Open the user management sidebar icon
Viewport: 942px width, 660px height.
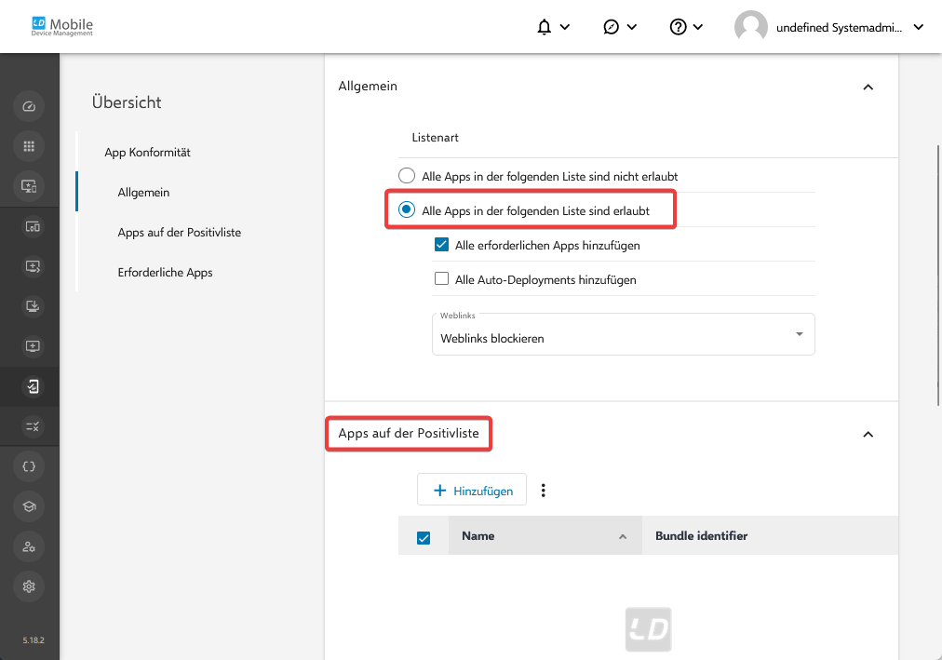[x=29, y=546]
